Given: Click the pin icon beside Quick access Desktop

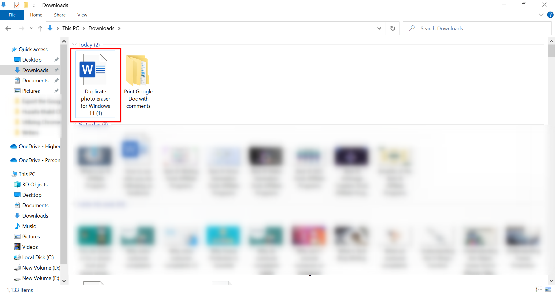Looking at the screenshot, I should (x=56, y=60).
